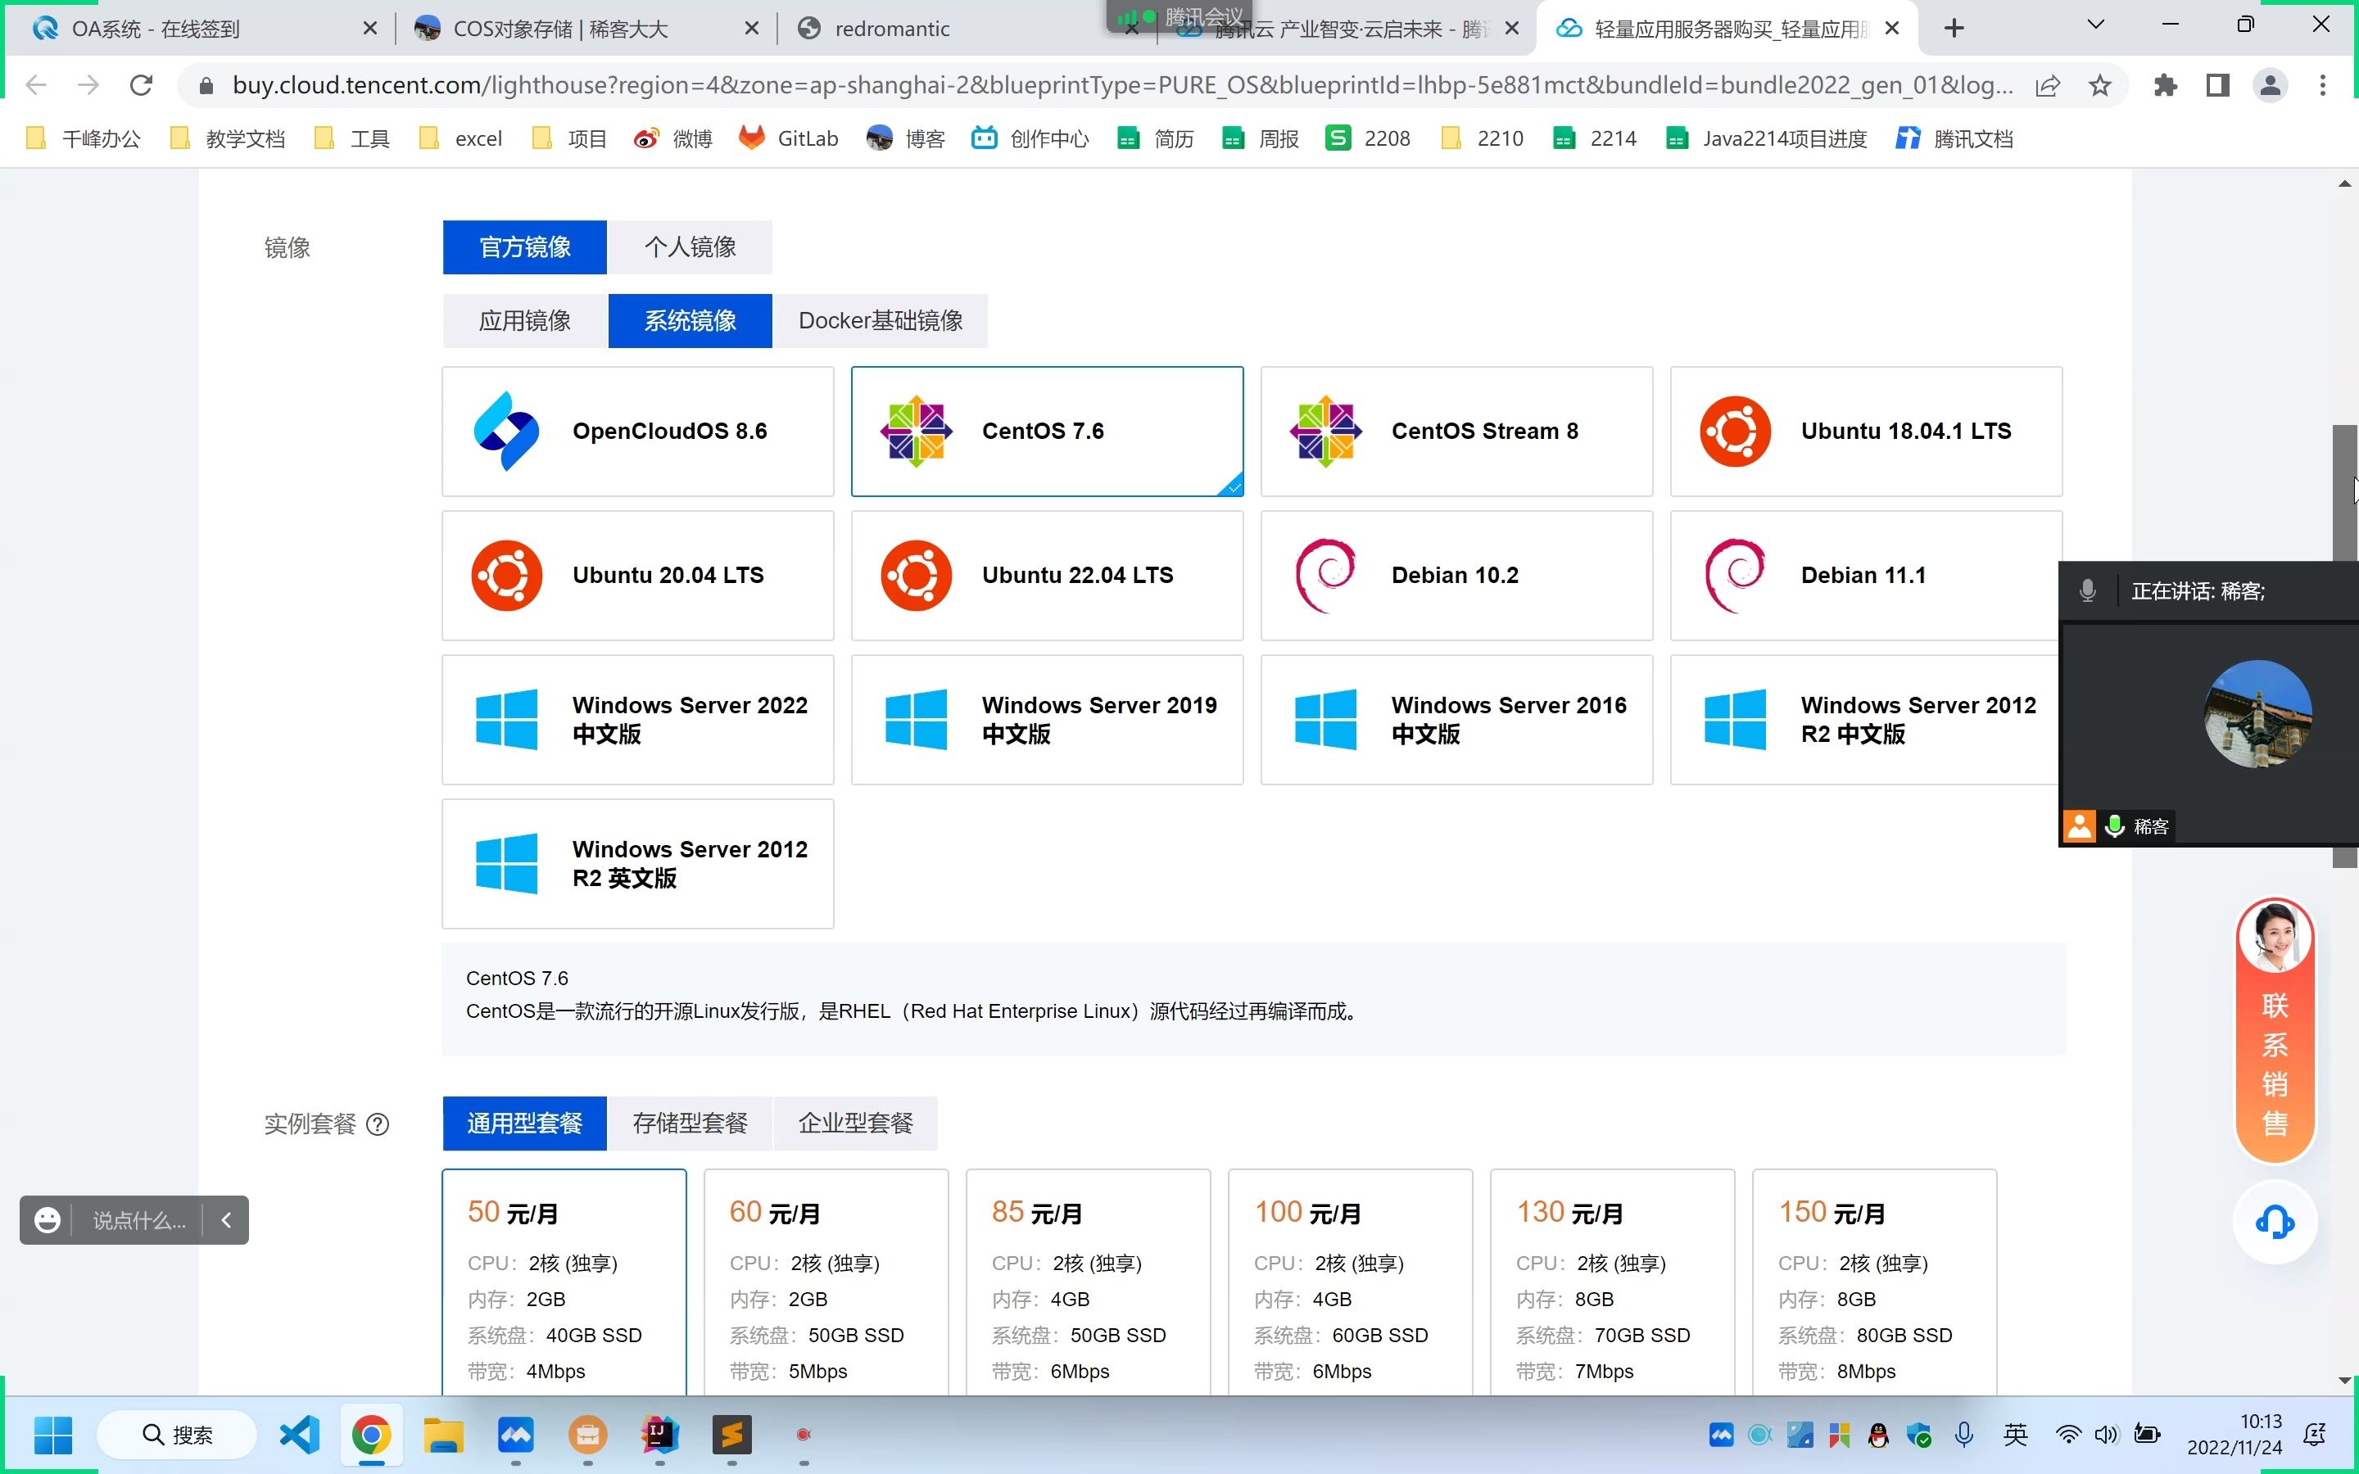
Task: Pick the Ubuntu 22.04 LTS image
Action: point(1047,575)
